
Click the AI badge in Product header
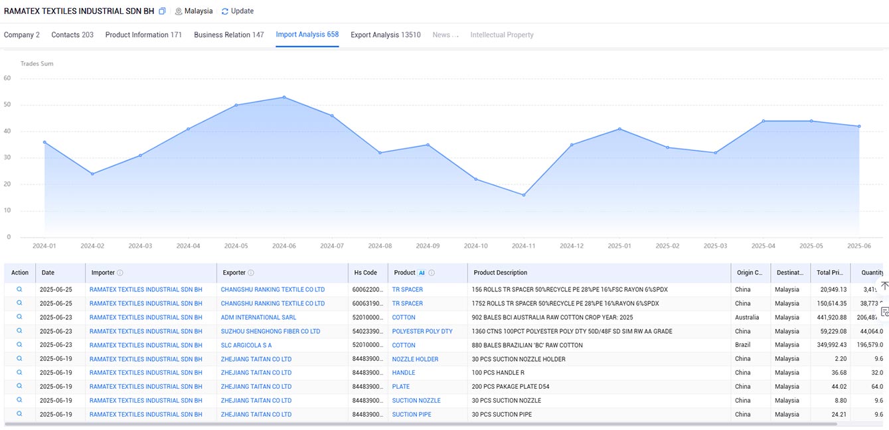[422, 273]
